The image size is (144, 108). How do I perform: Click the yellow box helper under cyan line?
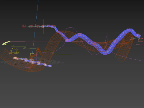(x=32, y=55)
